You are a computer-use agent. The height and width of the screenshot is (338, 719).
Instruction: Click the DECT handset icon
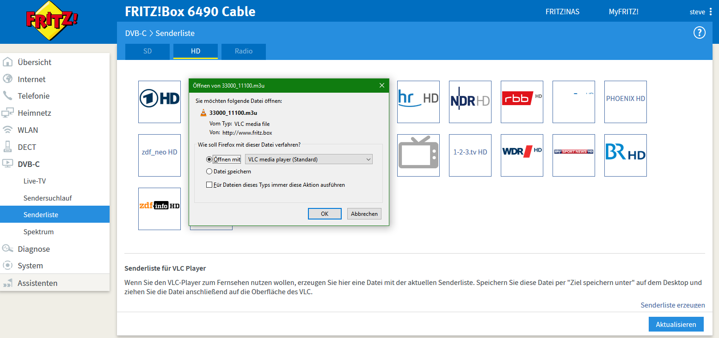pos(7,147)
